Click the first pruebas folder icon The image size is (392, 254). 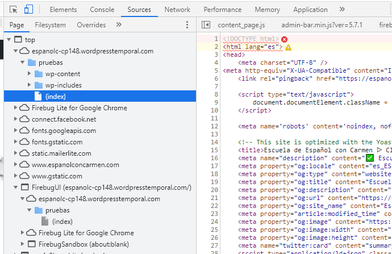pyautogui.click(x=32, y=63)
